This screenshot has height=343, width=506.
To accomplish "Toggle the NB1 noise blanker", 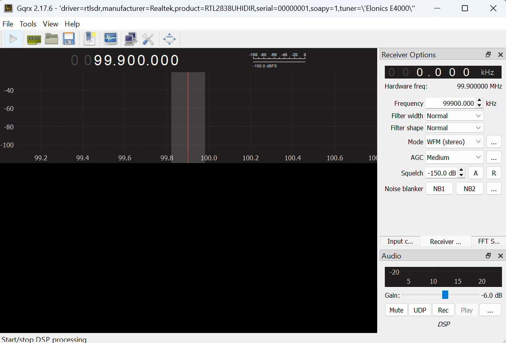I will 439,189.
